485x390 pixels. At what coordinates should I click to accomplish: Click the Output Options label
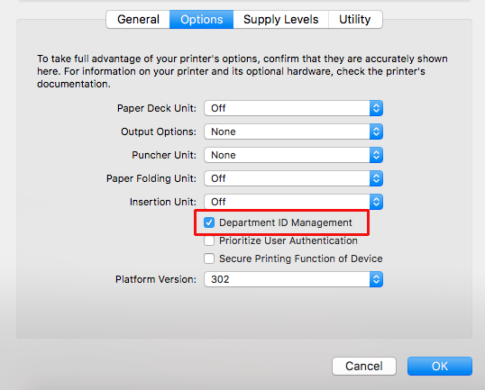(x=159, y=132)
